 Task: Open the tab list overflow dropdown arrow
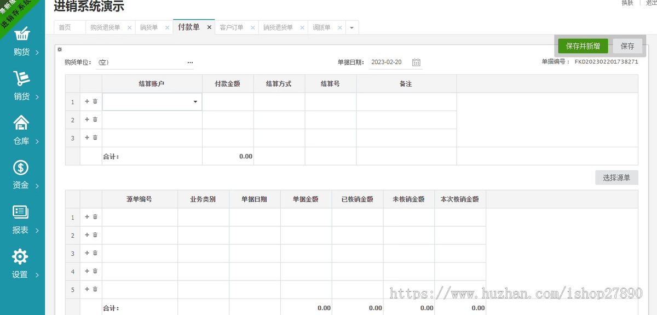[x=352, y=27]
